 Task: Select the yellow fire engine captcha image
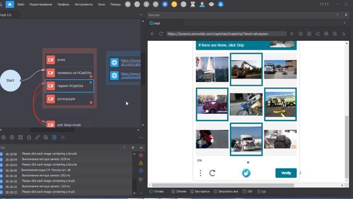(x=280, y=104)
